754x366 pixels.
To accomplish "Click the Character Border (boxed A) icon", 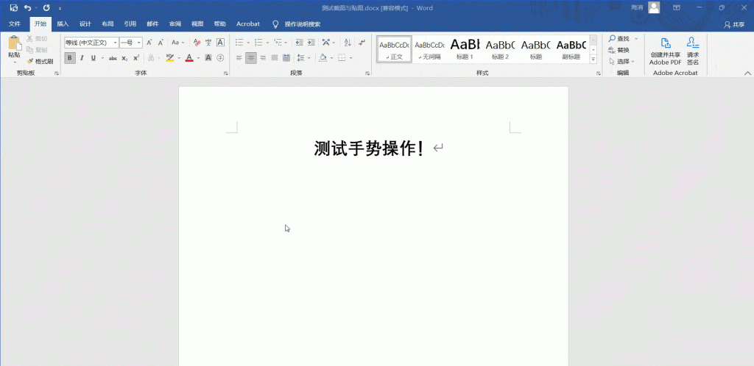I will coord(220,43).
